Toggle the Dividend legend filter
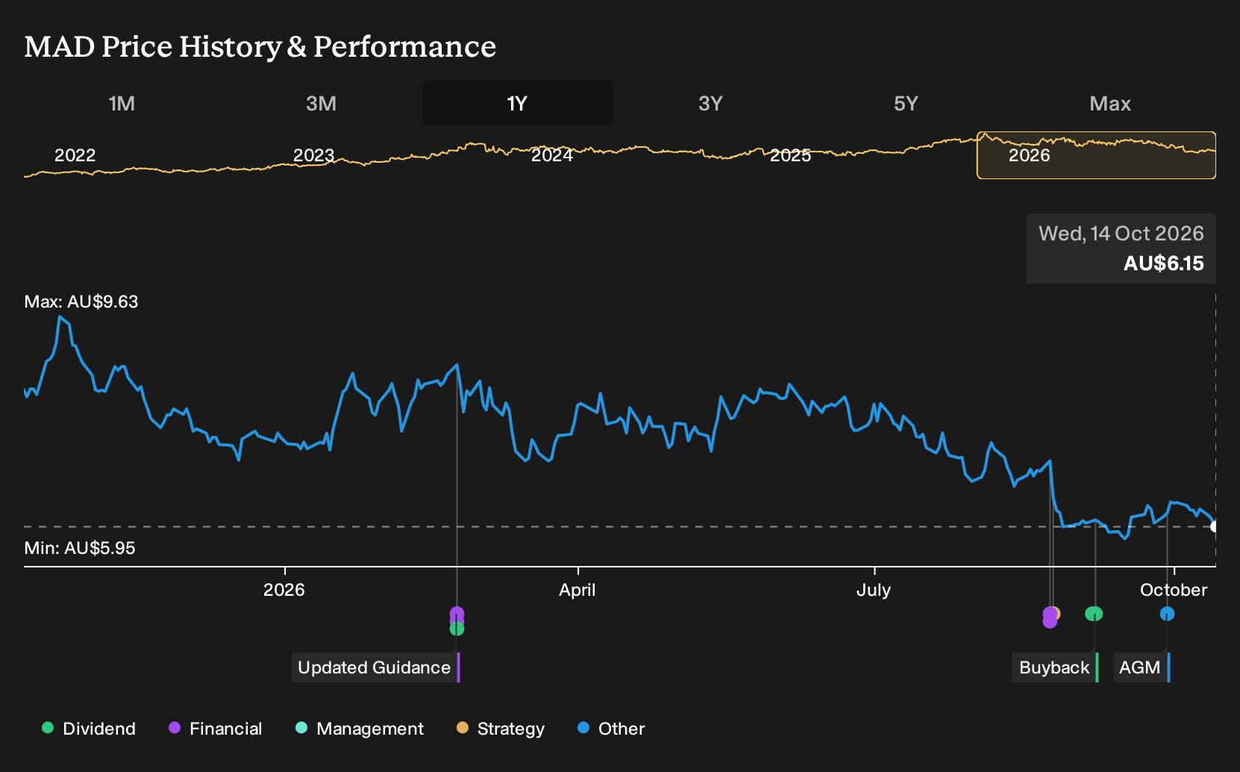 [89, 729]
